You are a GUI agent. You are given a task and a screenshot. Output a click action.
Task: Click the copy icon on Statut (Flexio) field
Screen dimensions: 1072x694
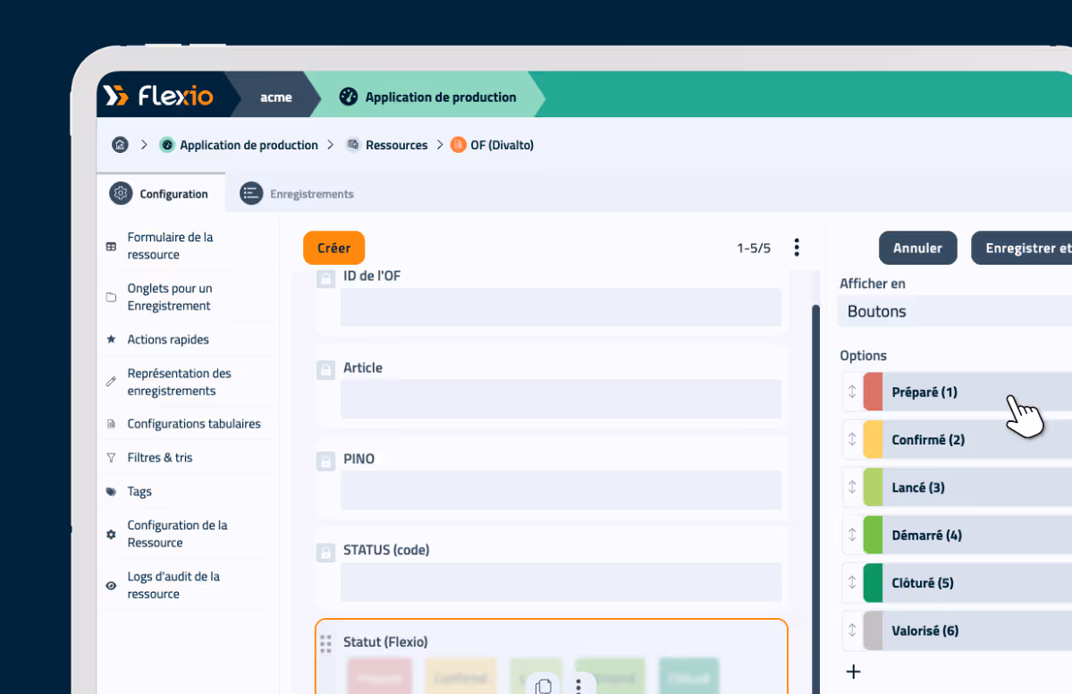coord(544,685)
